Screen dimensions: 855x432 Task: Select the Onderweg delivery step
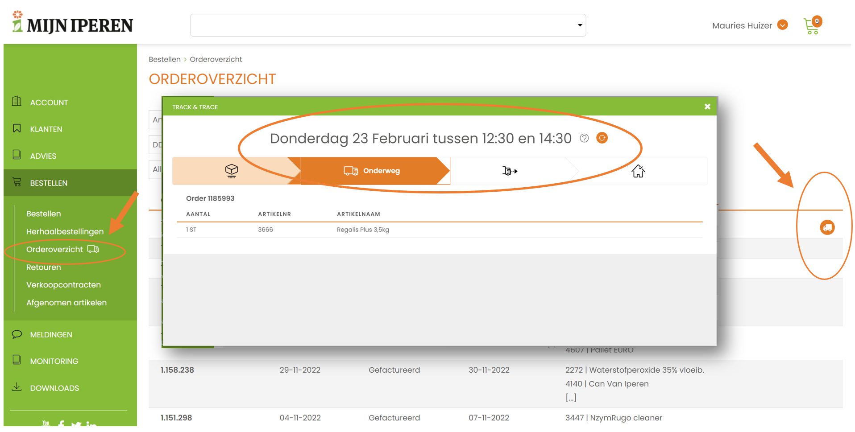[x=372, y=171]
